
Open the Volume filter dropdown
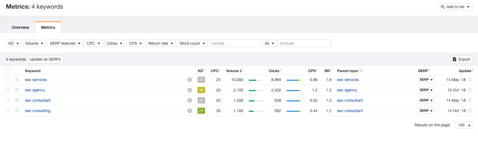[34, 43]
